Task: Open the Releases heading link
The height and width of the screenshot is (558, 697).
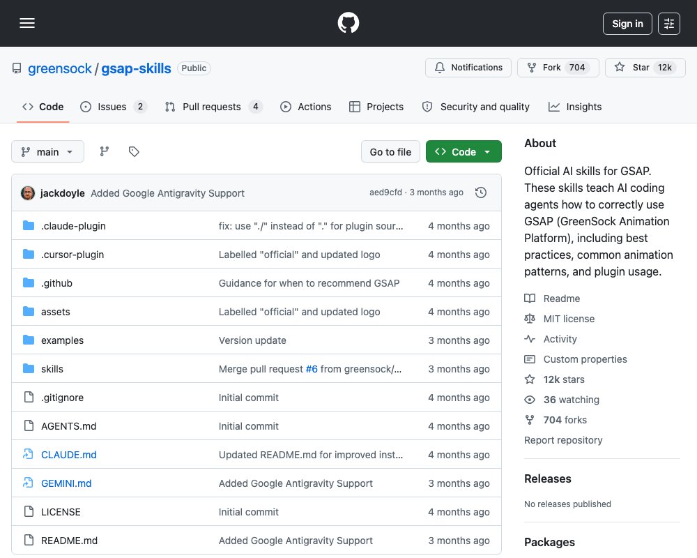Action: 548,478
